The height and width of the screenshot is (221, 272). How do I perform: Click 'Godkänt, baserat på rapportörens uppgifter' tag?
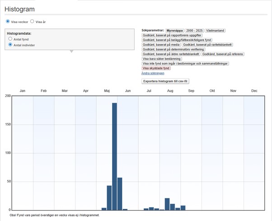click(x=172, y=35)
